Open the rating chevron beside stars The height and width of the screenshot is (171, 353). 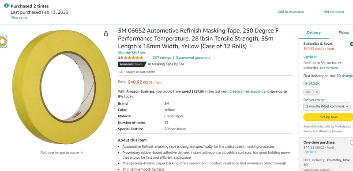146,58
